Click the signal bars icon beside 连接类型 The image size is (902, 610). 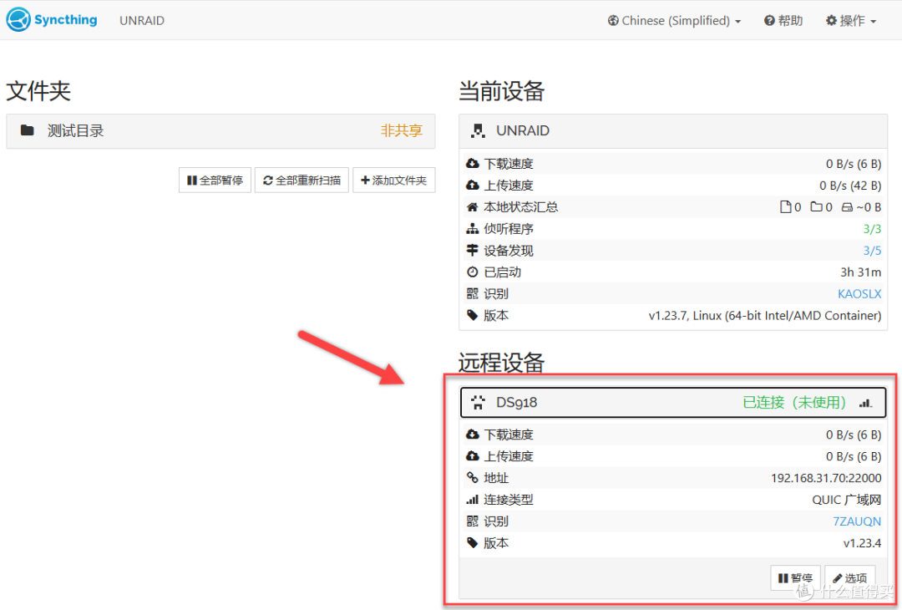(x=472, y=500)
